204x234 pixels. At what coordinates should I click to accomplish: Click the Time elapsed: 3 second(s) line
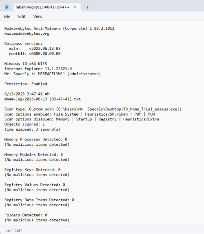pyautogui.click(x=32, y=129)
